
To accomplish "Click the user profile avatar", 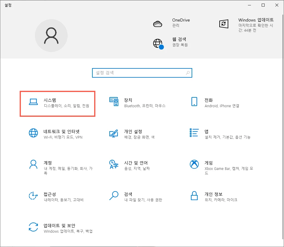I will (51, 36).
